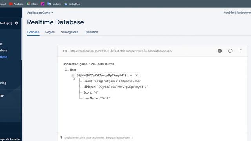This screenshot has height=141, width=251.
Task: Click the database location Belgique text
Action: pos(98,137)
